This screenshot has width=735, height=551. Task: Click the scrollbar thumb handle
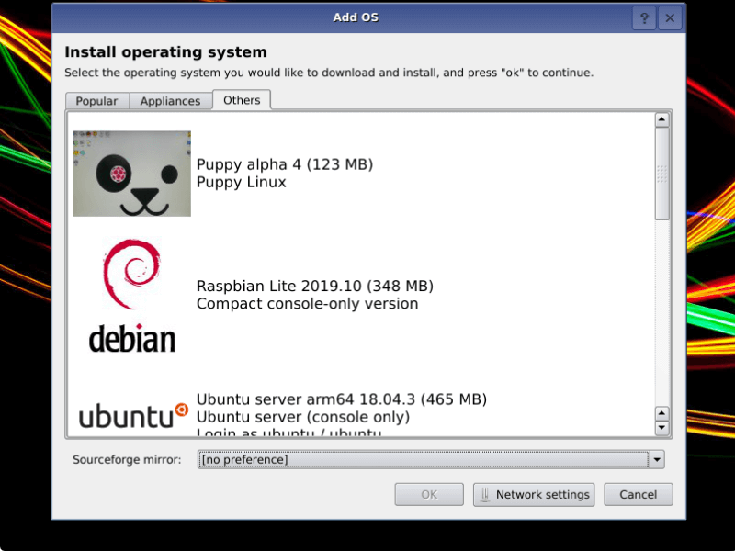pyautogui.click(x=661, y=174)
